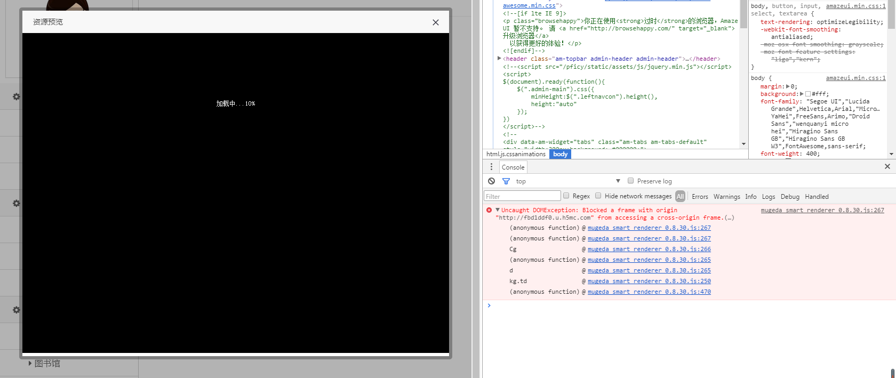The height and width of the screenshot is (378, 896).
Task: Open source link mugeda_smart_renderer_0.8.30.js:267 at error header
Action: 822,210
